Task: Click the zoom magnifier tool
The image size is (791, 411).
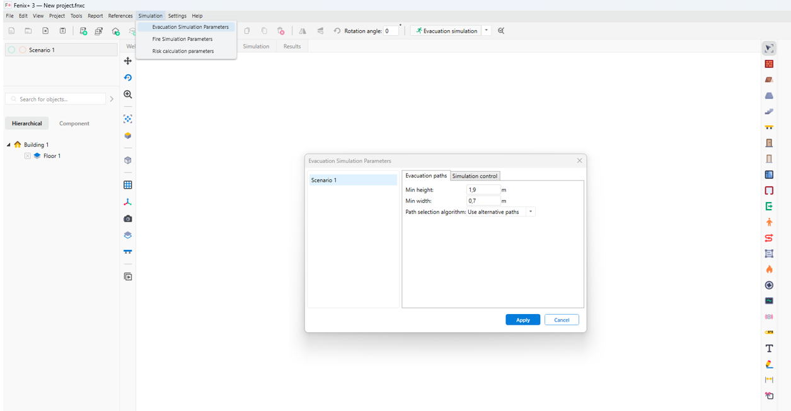Action: click(128, 94)
